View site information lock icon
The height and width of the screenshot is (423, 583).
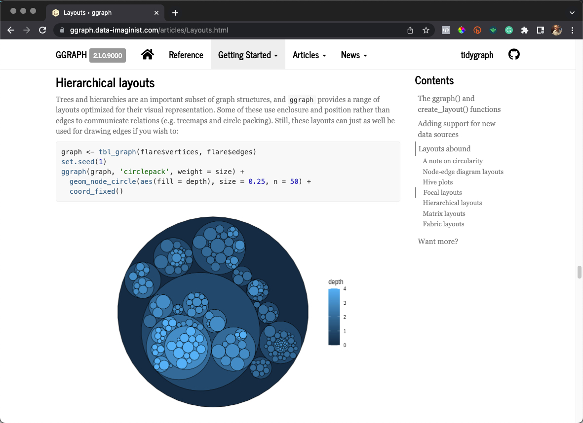tap(62, 30)
